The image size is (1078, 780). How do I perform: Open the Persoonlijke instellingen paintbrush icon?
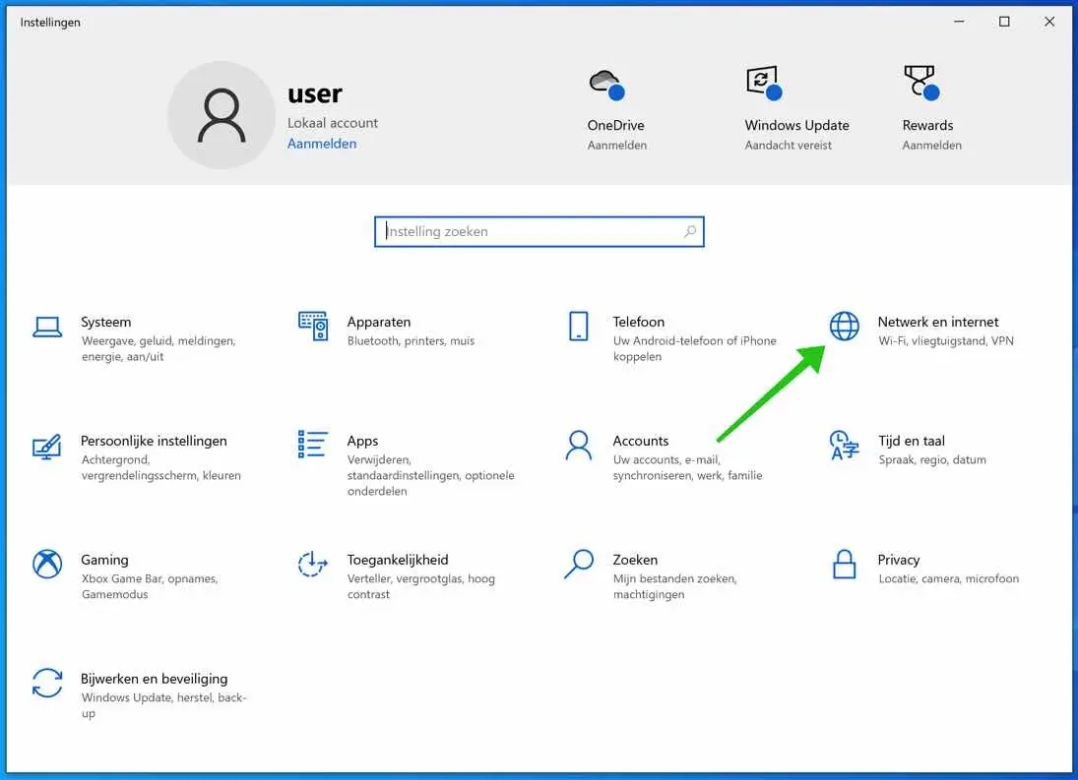click(x=47, y=447)
